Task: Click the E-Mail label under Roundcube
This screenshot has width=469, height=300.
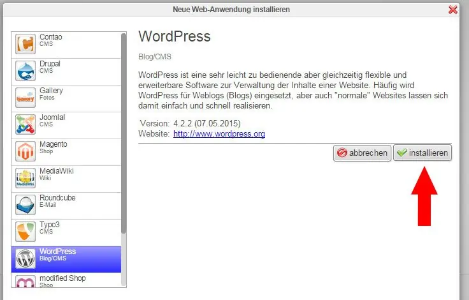Action: click(48, 205)
